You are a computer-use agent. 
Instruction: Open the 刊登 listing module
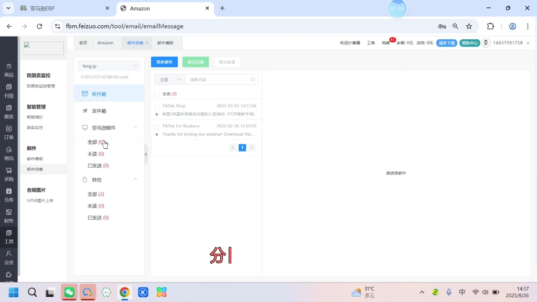point(9,91)
